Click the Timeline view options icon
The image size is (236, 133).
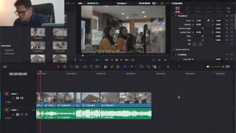coord(5,66)
